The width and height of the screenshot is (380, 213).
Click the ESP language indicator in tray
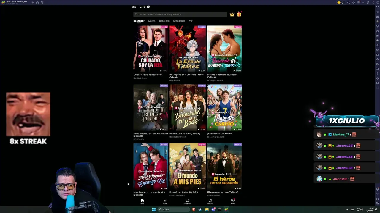click(352, 209)
